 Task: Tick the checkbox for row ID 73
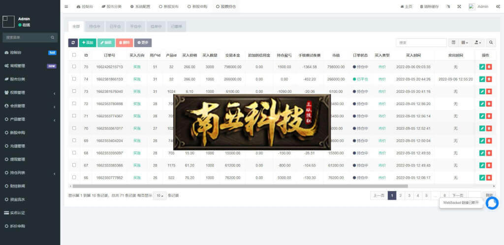[x=74, y=91]
